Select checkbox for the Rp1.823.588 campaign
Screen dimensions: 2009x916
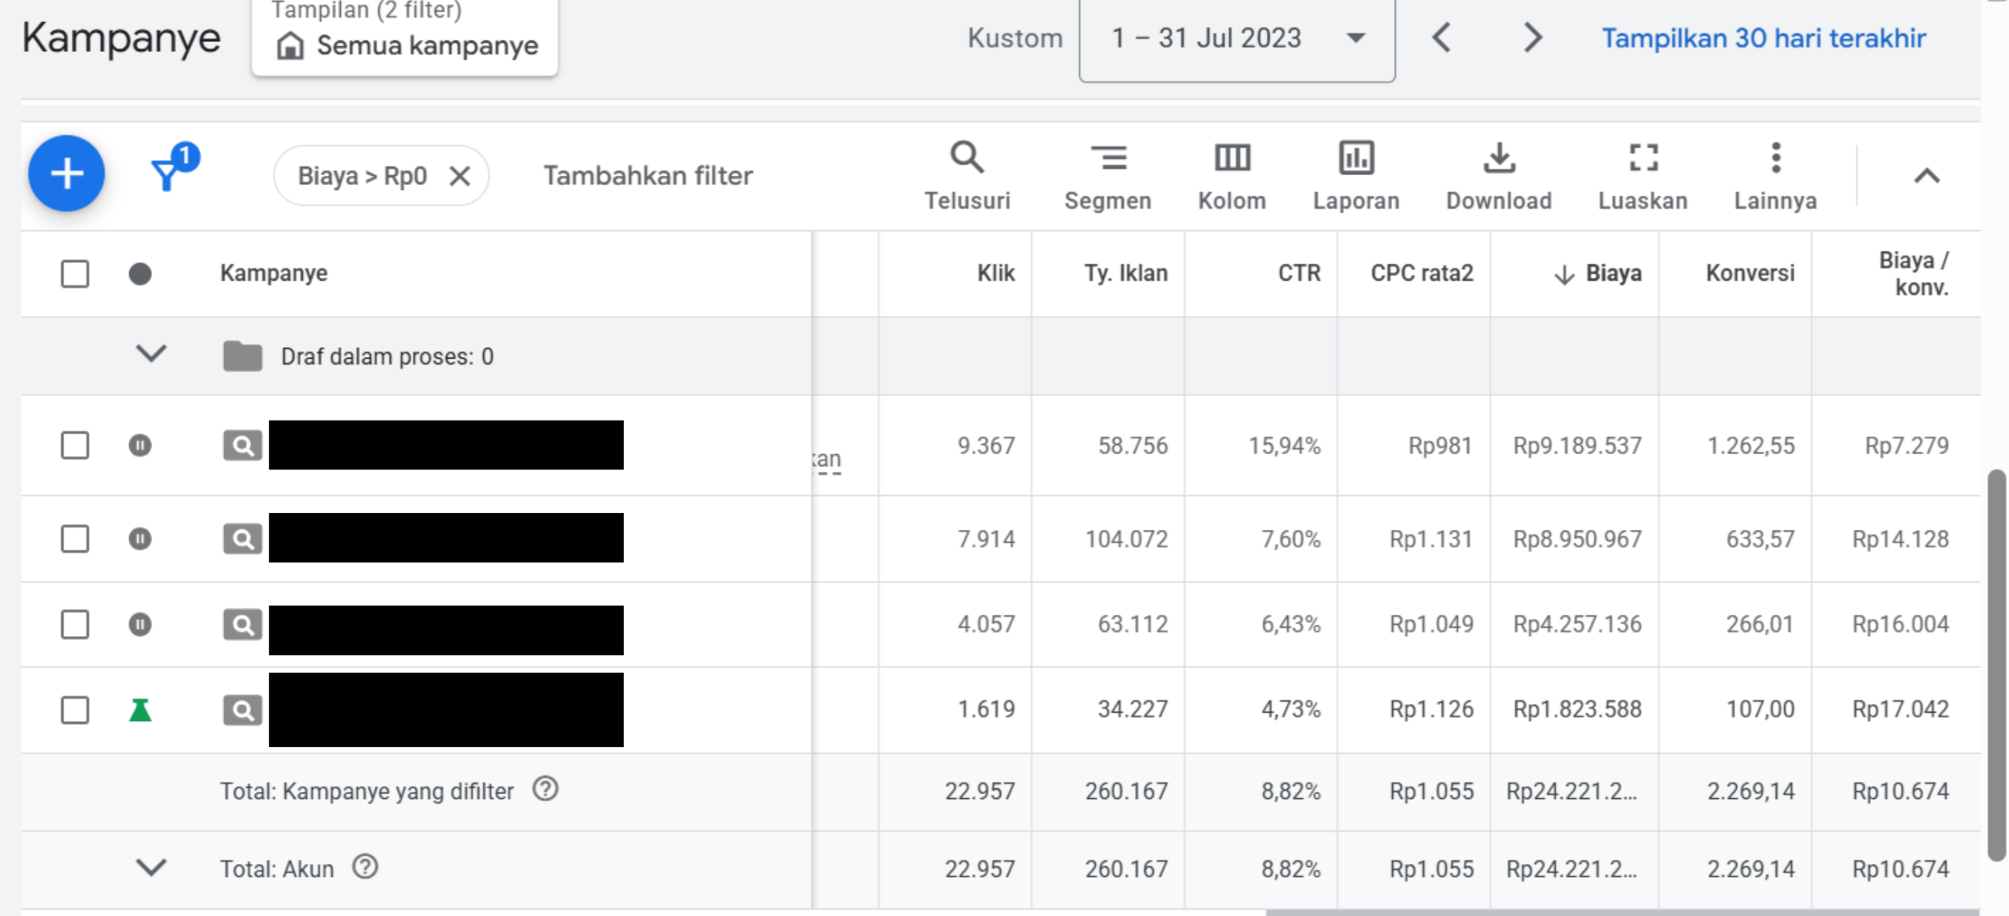(x=75, y=710)
